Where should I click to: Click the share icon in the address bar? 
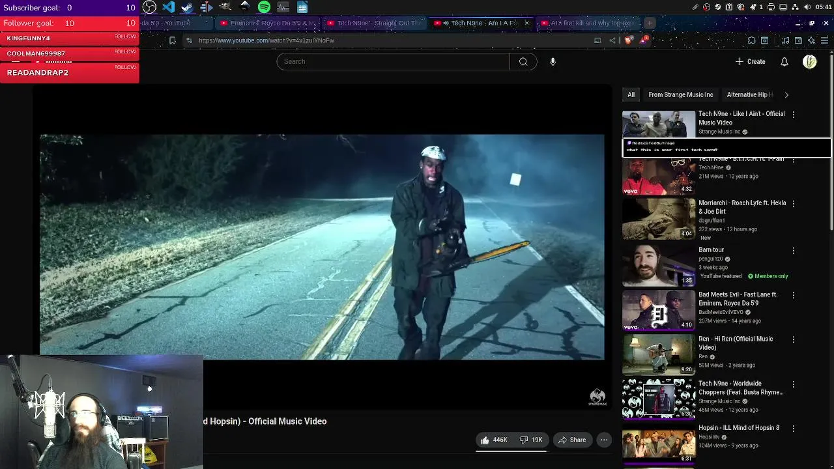coord(612,40)
